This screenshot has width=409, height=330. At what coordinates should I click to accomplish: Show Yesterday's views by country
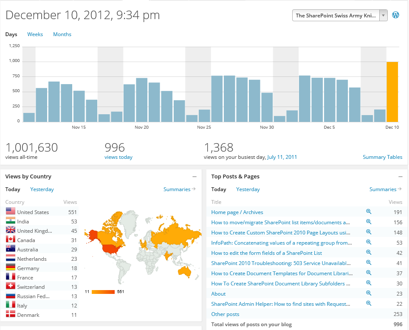(42, 189)
